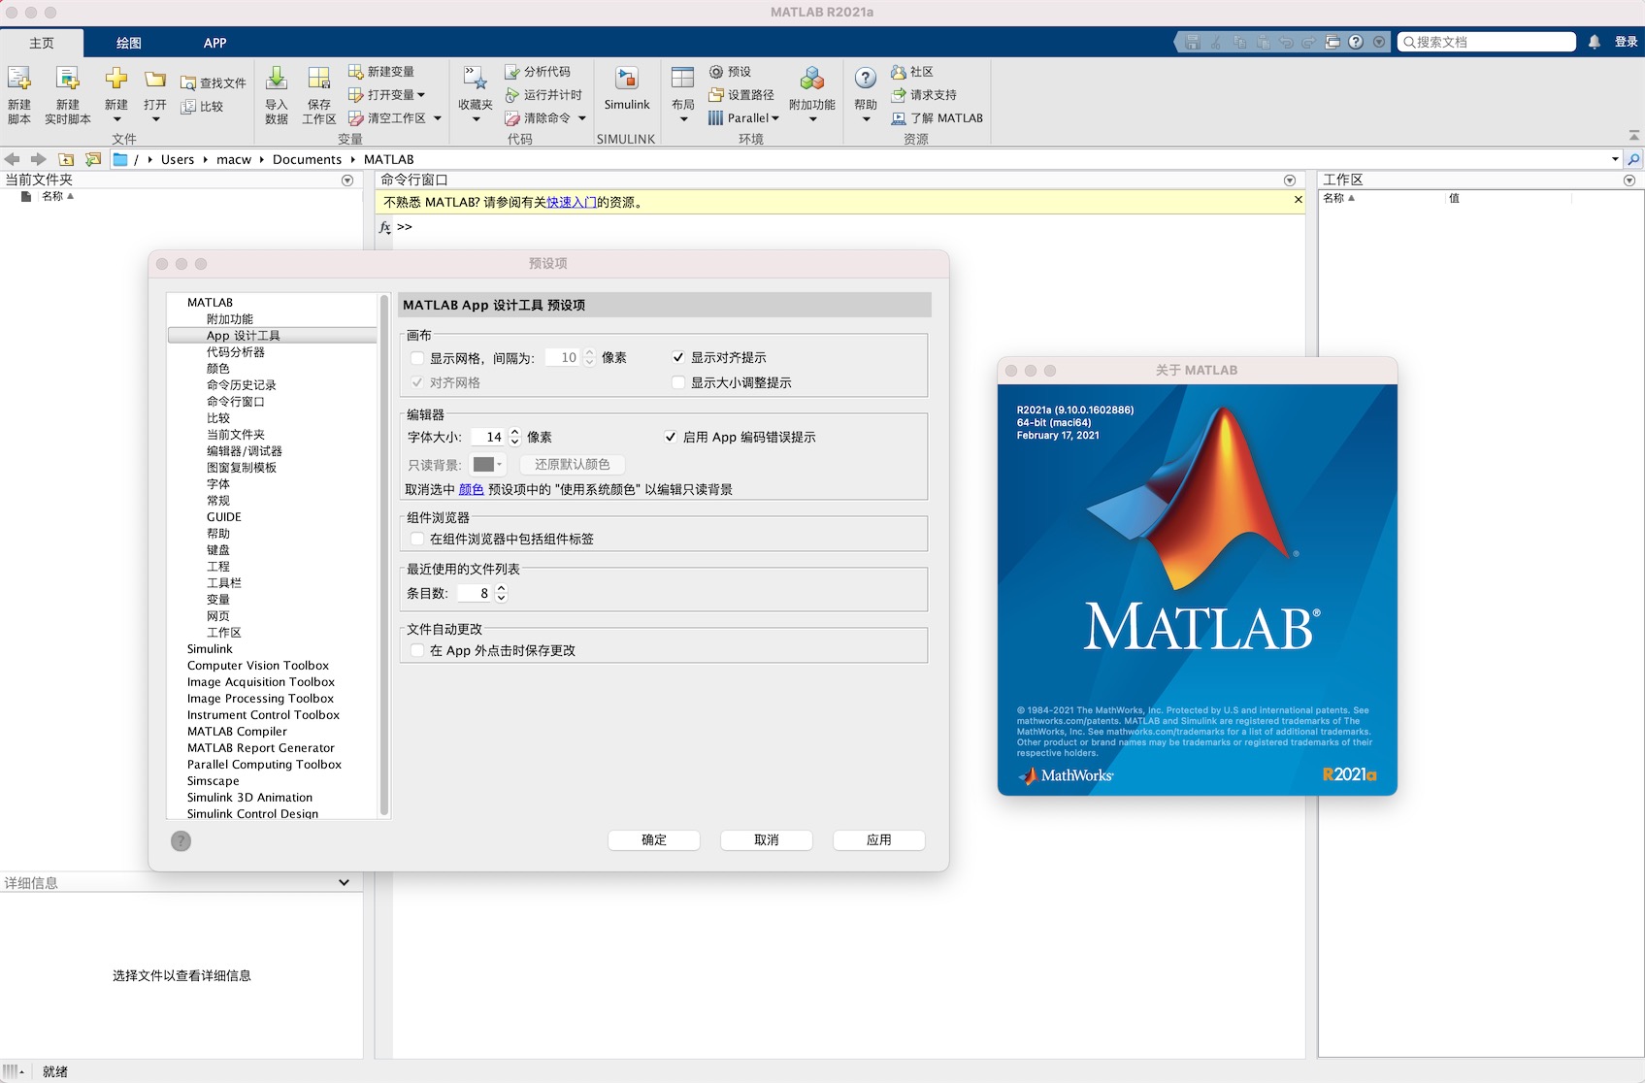Enable 显示网格 (Show grid) checkbox
1645x1083 pixels.
tap(417, 358)
